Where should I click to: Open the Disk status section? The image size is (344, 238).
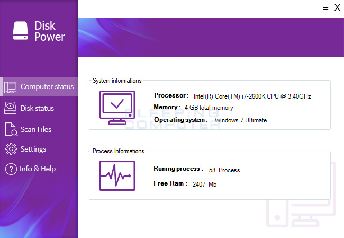(x=37, y=108)
